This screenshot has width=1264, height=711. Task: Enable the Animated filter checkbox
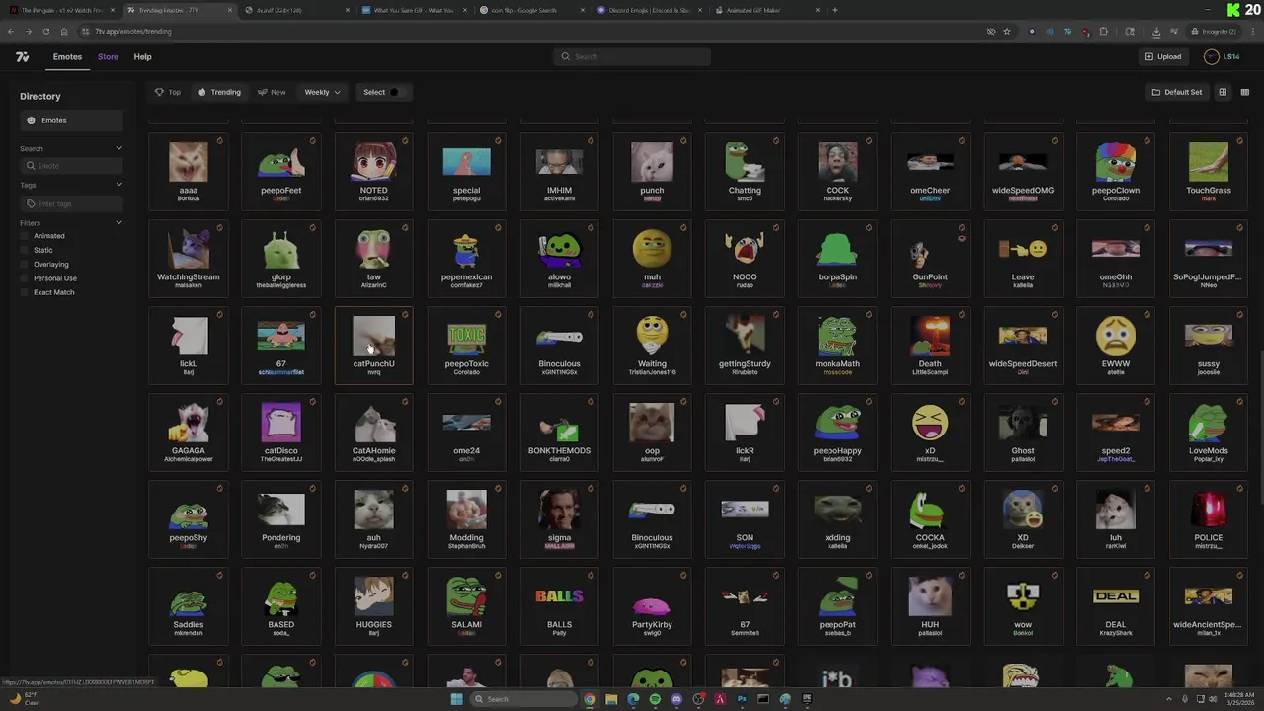pos(27,236)
